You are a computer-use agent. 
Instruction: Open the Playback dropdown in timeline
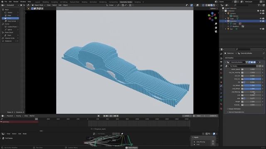tap(10, 116)
